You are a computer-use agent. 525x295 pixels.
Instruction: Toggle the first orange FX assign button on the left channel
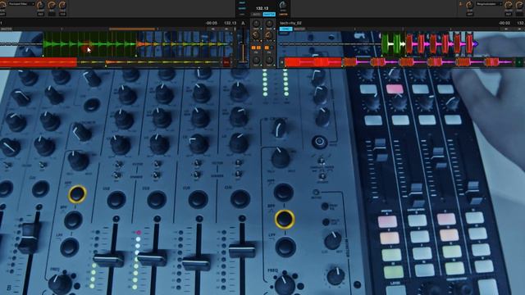[253, 48]
